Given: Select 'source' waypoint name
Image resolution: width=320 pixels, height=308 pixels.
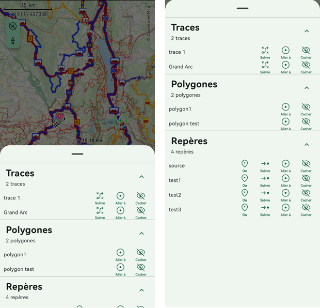Looking at the screenshot, I should coord(177,166).
